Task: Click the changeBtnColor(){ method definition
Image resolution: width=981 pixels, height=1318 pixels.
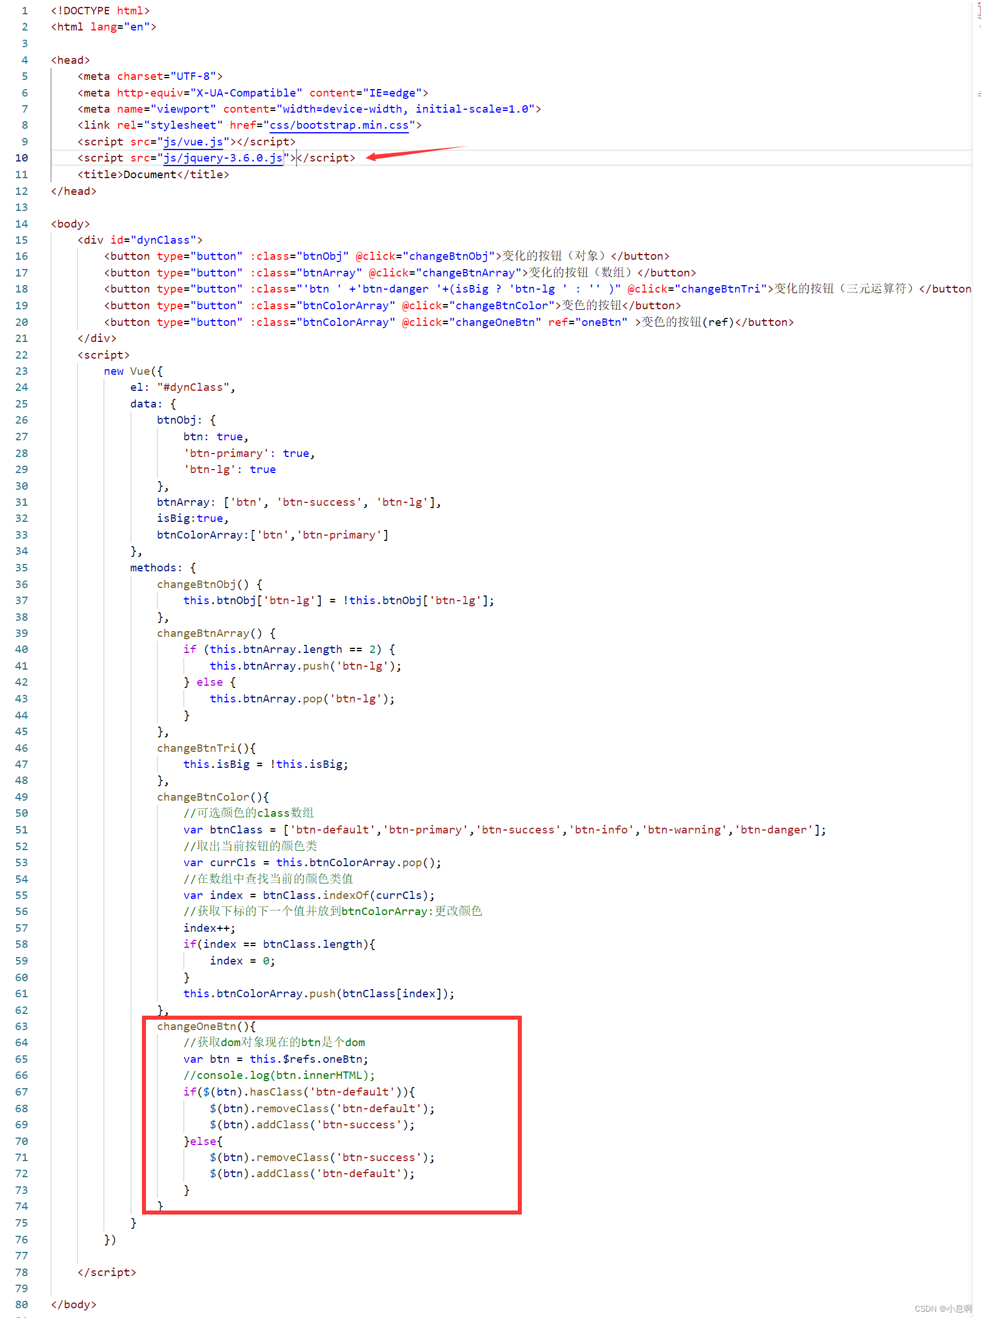Action: (213, 797)
